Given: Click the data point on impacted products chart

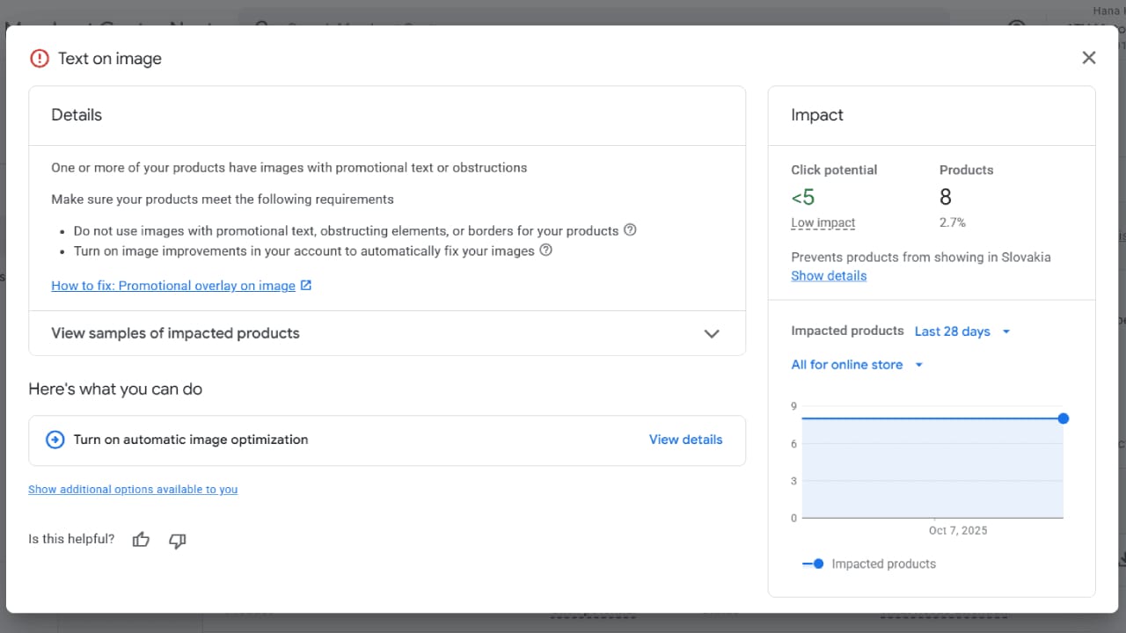Looking at the screenshot, I should click(1064, 418).
